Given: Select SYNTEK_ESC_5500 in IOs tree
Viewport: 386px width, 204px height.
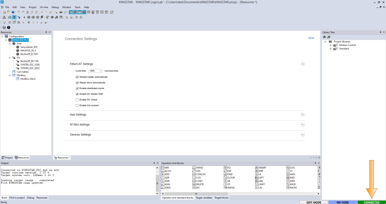Looking at the screenshot, I should click(30, 65).
